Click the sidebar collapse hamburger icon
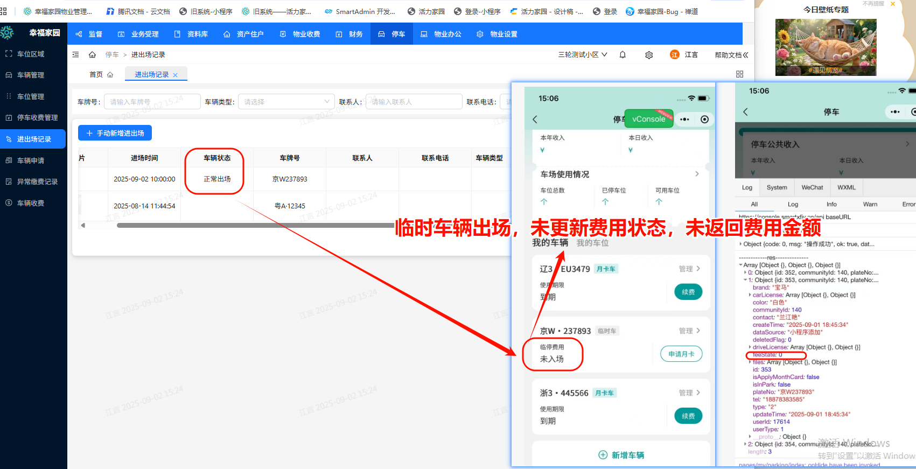 coord(76,55)
